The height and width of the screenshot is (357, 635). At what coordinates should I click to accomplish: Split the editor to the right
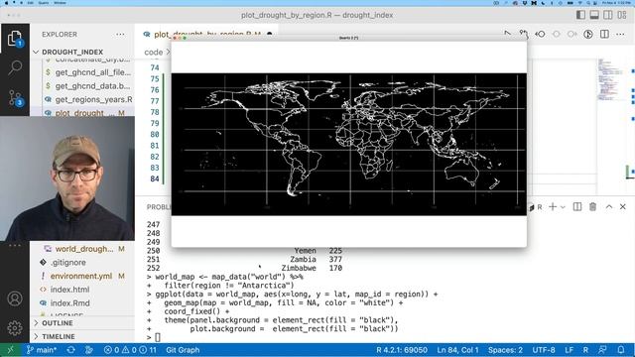(604, 34)
